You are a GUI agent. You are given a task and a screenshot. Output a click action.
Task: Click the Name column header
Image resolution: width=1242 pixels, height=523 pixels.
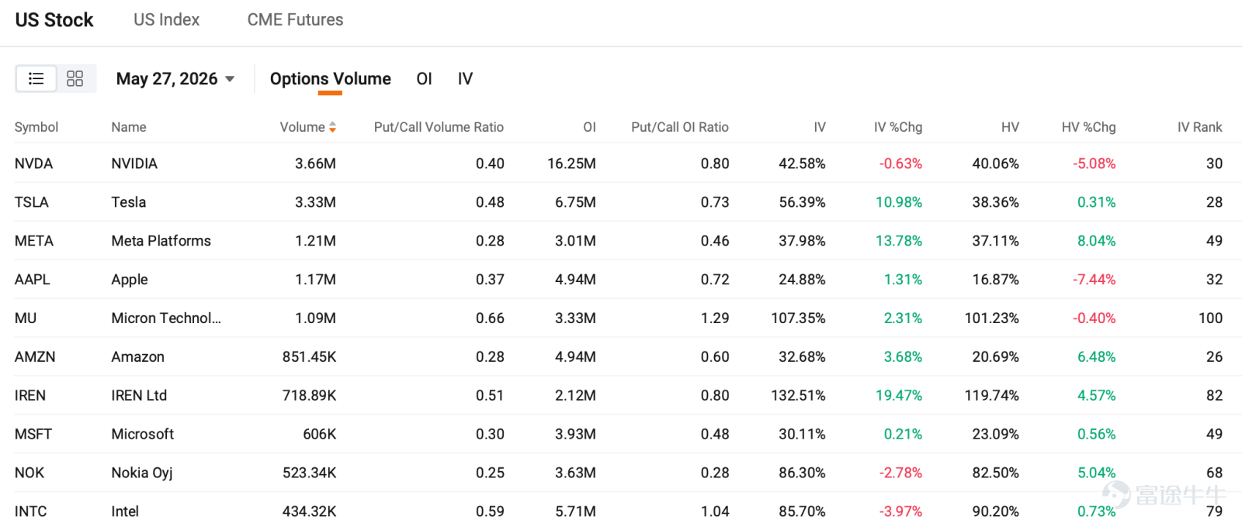coord(129,127)
